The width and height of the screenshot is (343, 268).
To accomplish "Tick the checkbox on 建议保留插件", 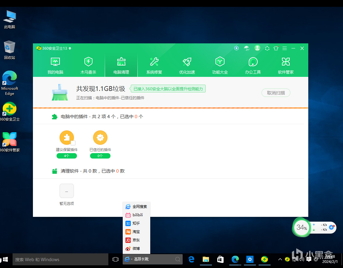I will [x=73, y=143].
